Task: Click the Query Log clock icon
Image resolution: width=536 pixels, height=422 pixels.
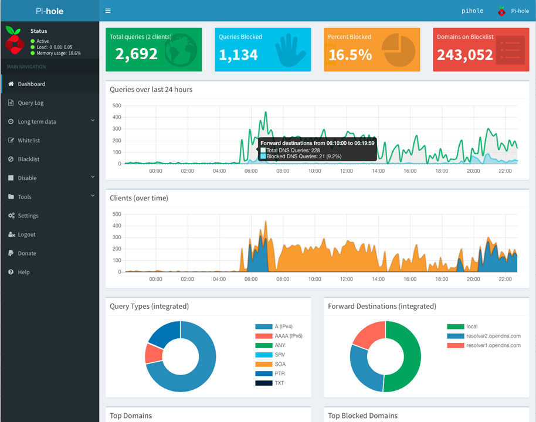Action: 11,103
